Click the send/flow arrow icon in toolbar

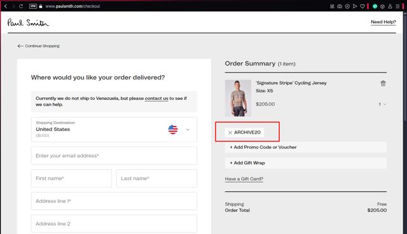pos(355,6)
